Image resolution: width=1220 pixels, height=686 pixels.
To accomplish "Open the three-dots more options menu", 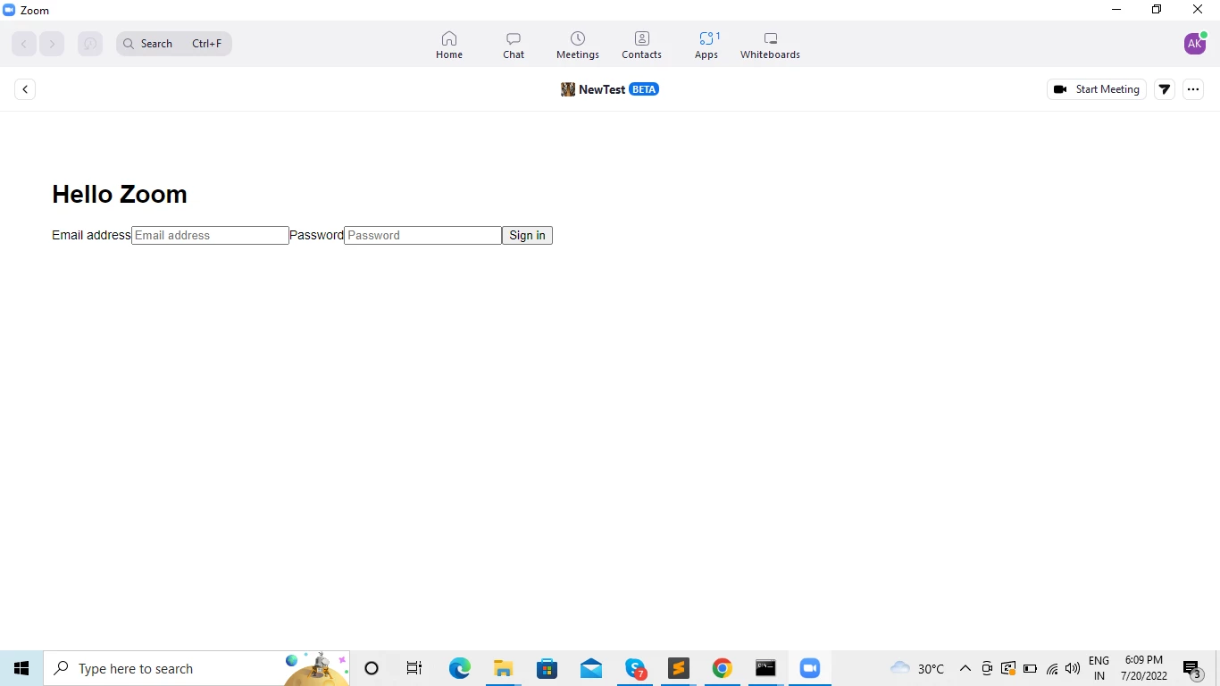I will click(x=1193, y=89).
